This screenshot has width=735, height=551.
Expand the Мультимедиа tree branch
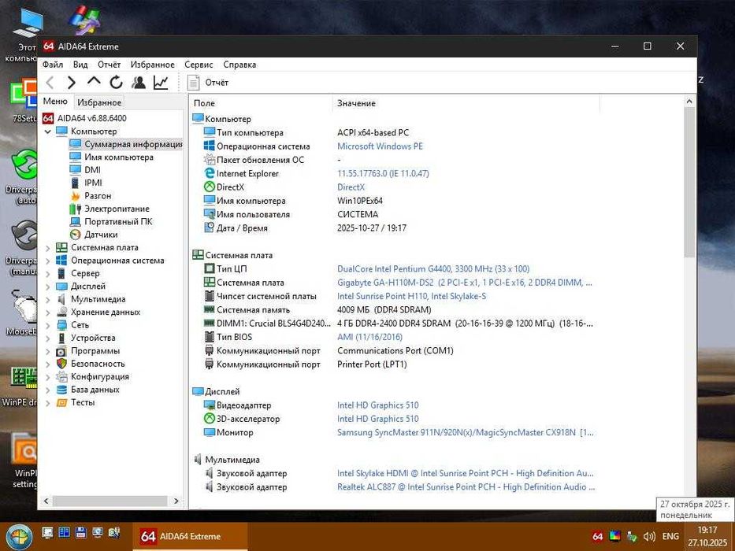(47, 299)
